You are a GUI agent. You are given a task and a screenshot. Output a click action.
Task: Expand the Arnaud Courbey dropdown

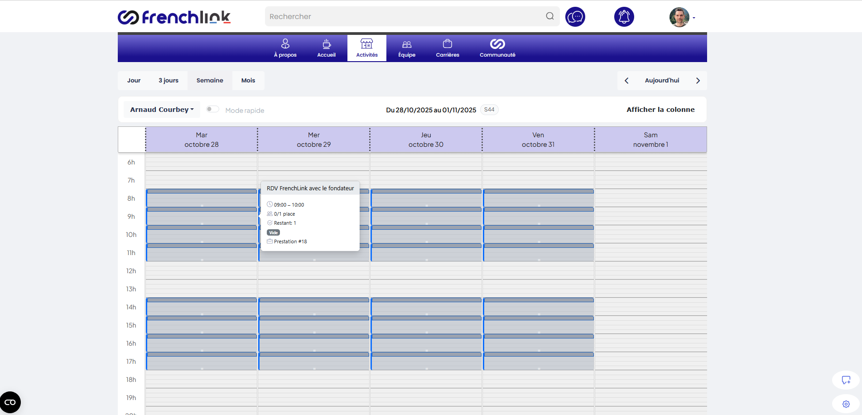(162, 110)
